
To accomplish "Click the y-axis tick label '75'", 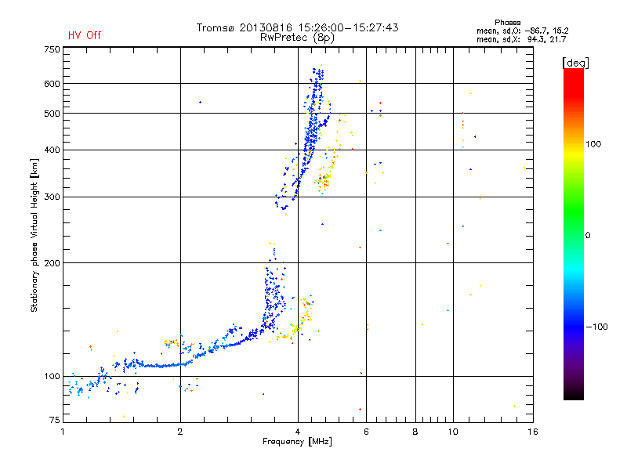I will [54, 420].
